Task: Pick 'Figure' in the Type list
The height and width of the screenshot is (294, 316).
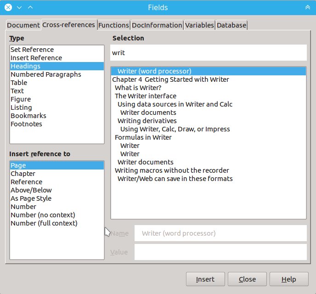Action: click(x=57, y=99)
